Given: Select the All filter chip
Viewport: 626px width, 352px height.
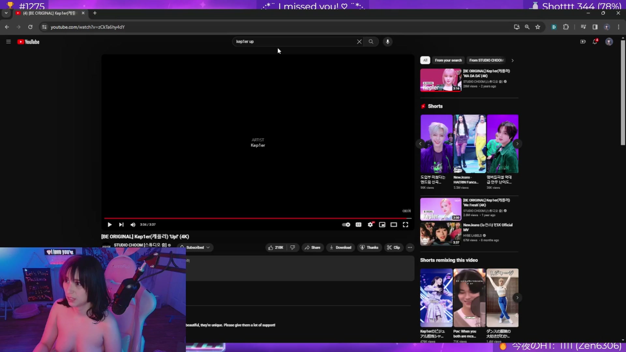Looking at the screenshot, I should pos(425,60).
